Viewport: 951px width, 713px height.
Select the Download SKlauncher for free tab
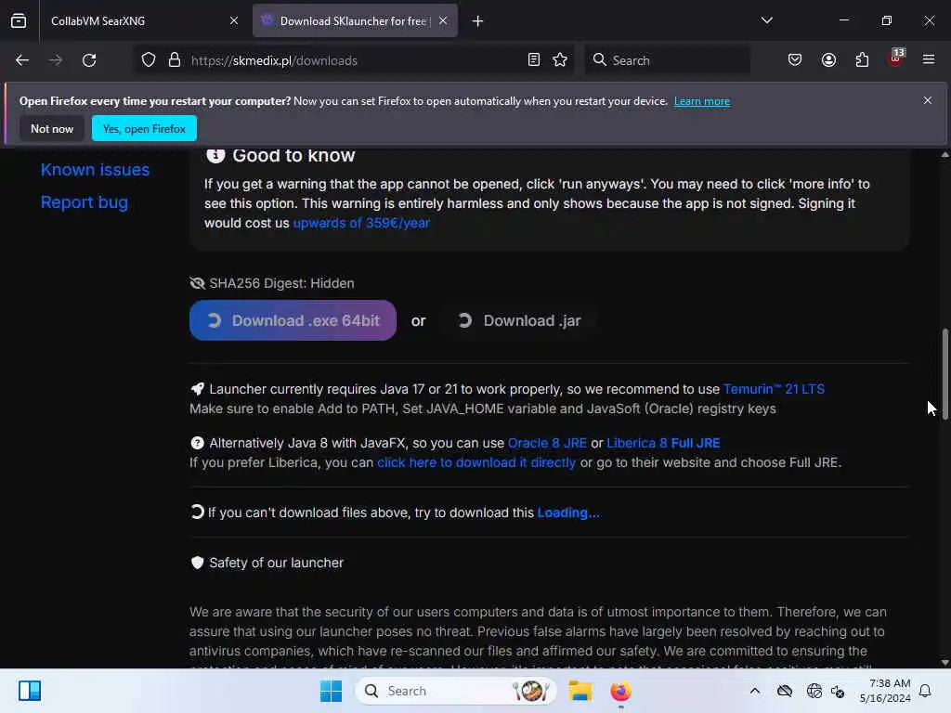click(x=355, y=20)
